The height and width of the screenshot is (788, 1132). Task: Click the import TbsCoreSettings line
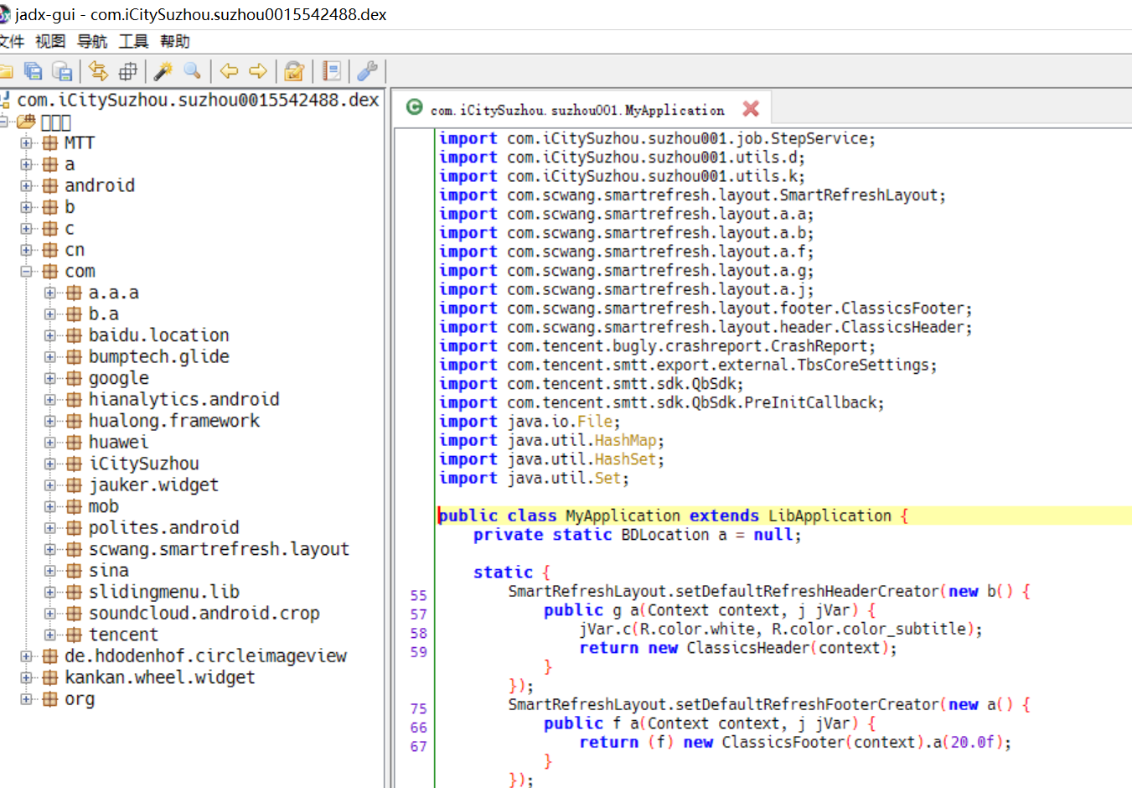(x=688, y=365)
